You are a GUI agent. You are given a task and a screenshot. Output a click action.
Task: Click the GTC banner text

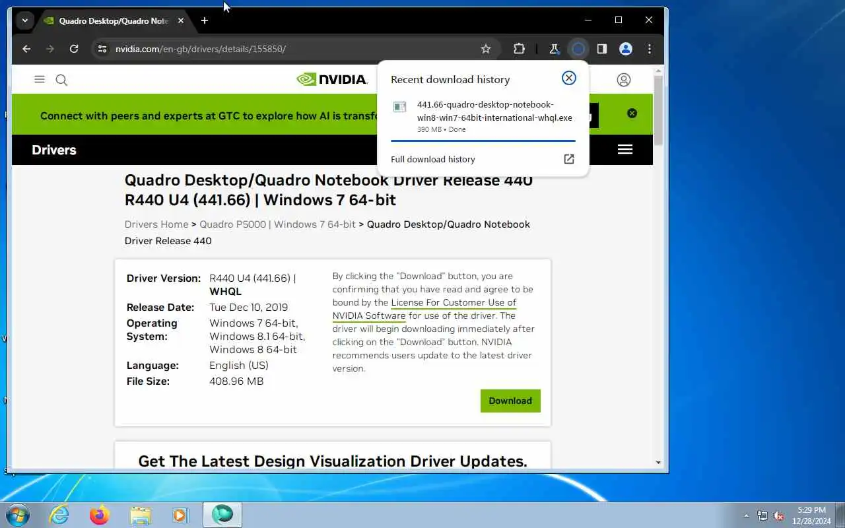coord(208,115)
